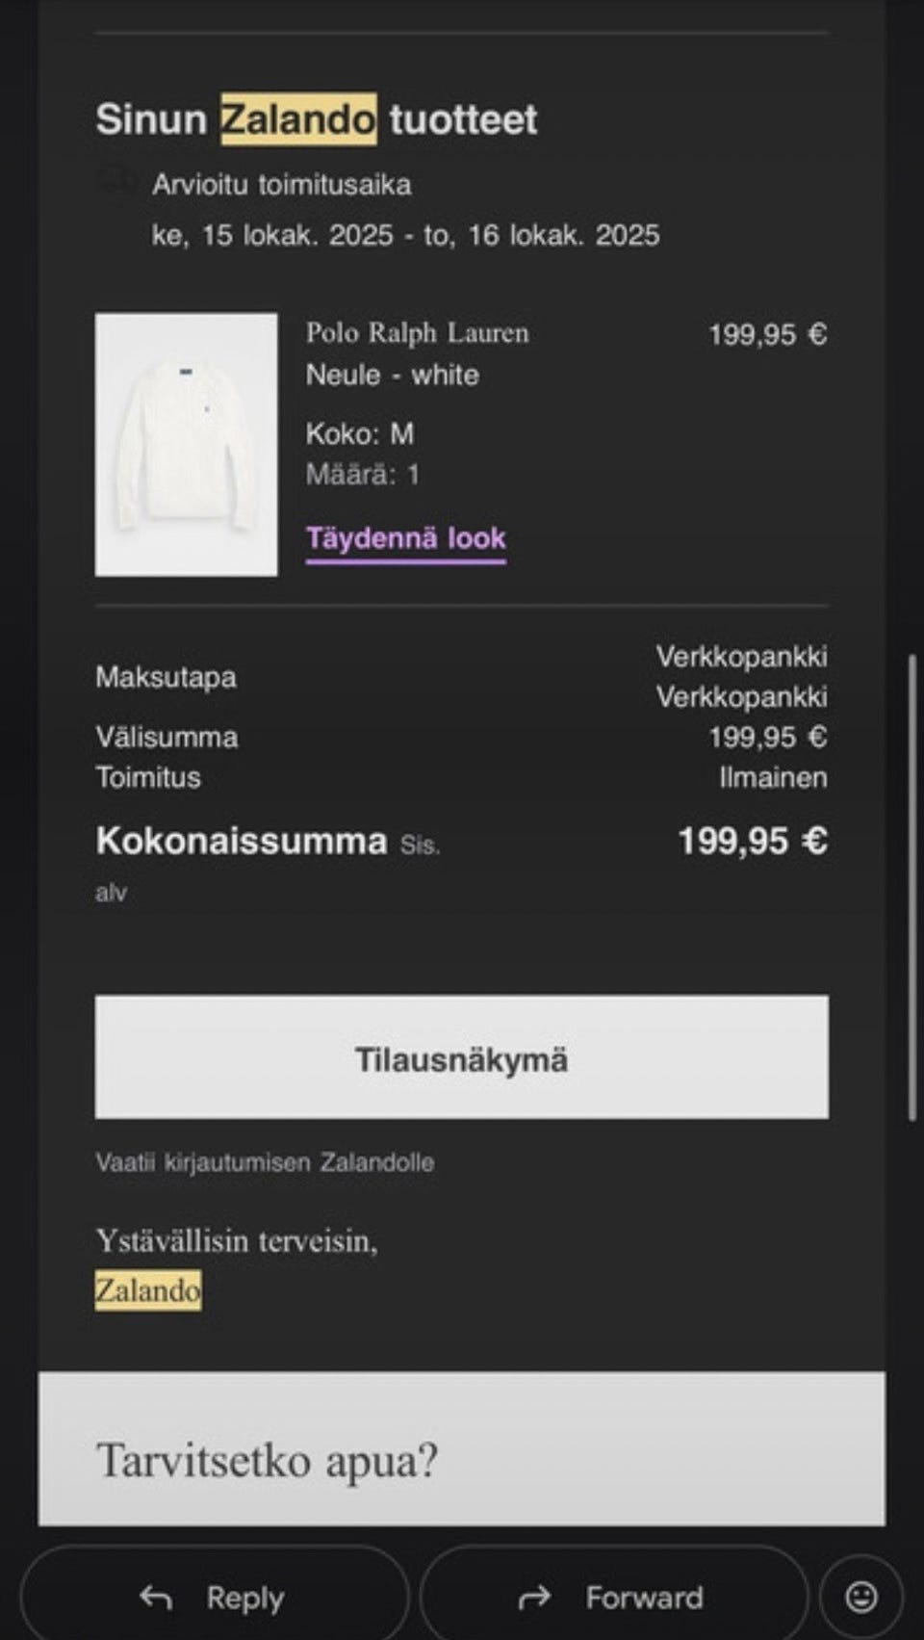Forward this email
This screenshot has width=924, height=1640.
pos(614,1598)
